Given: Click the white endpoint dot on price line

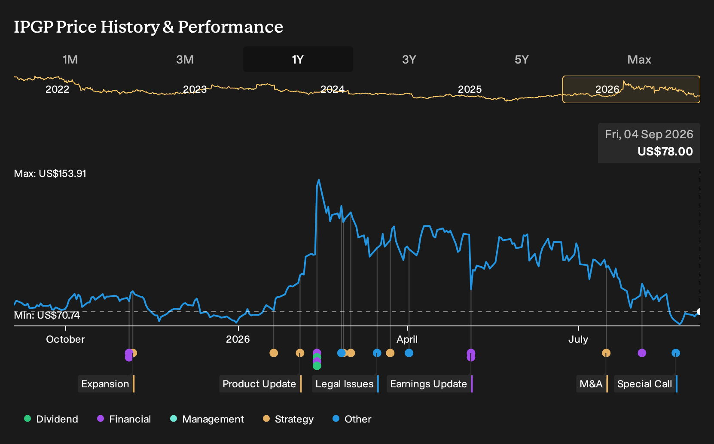Looking at the screenshot, I should point(699,312).
